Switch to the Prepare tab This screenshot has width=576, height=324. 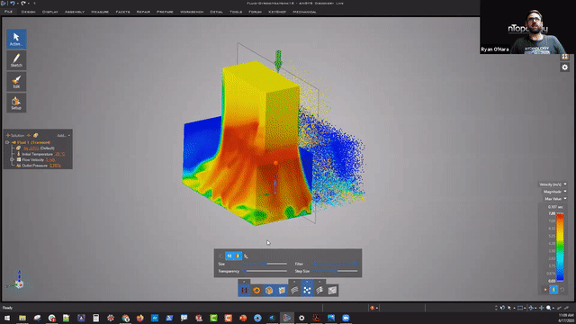(165, 12)
